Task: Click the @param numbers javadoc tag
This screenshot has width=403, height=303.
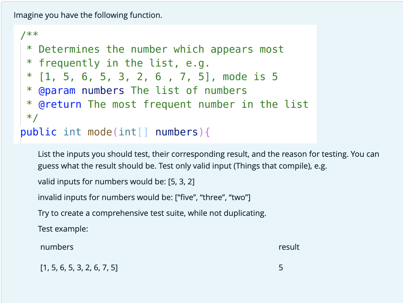Action: tap(57, 90)
